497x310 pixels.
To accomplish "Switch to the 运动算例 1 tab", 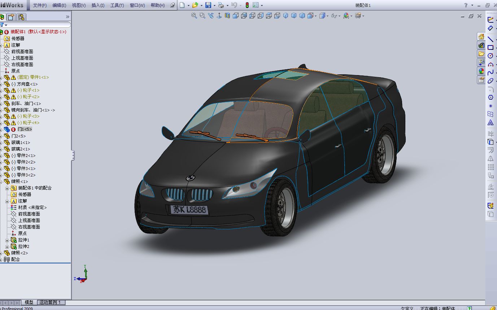I will [51, 302].
